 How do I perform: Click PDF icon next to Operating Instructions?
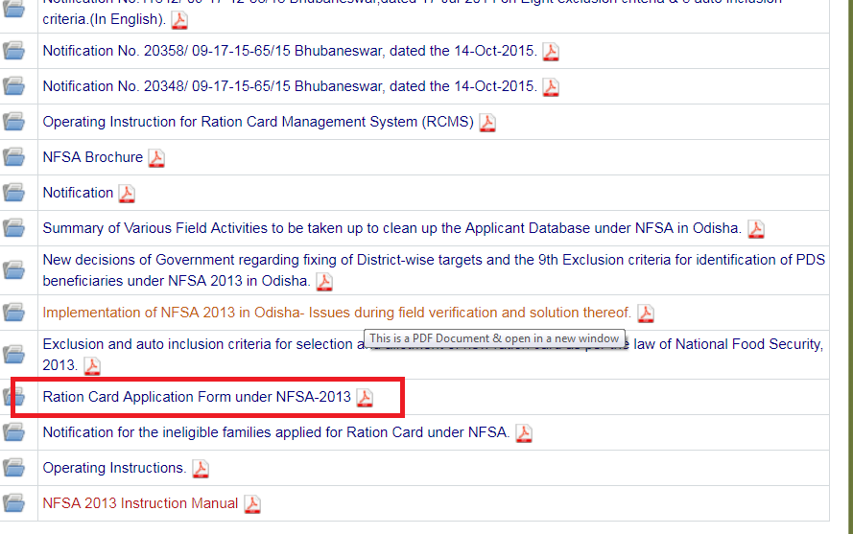pyautogui.click(x=200, y=469)
